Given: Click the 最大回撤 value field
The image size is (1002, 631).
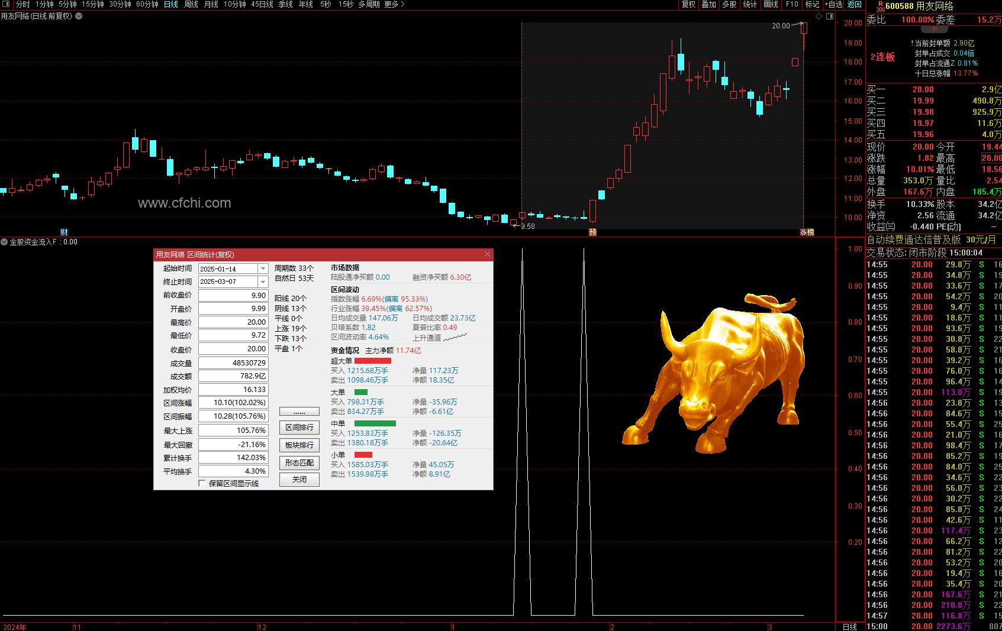Looking at the screenshot, I should pos(233,444).
